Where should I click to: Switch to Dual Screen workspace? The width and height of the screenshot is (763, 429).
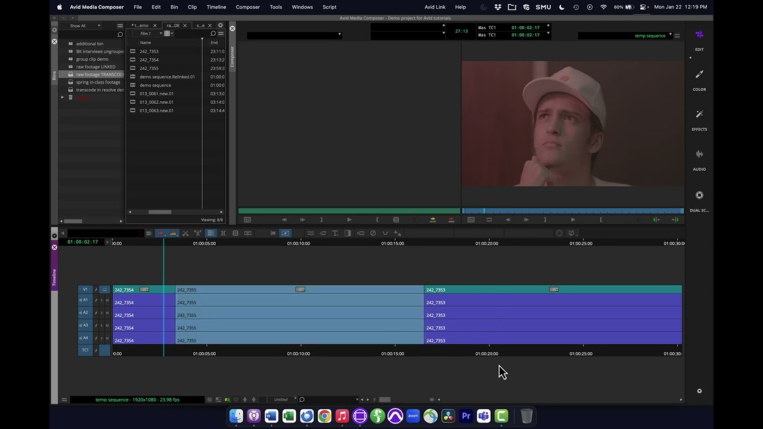pyautogui.click(x=699, y=200)
